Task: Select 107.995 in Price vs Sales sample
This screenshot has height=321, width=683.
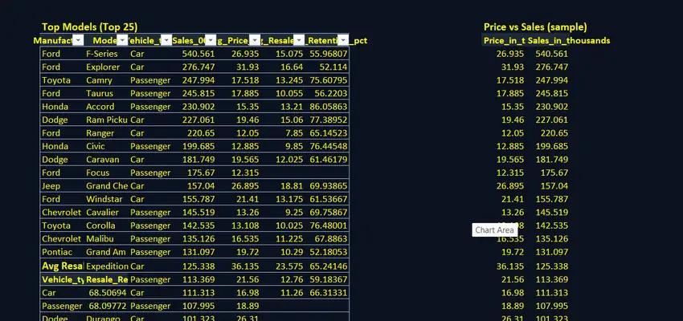Action: tap(551, 306)
